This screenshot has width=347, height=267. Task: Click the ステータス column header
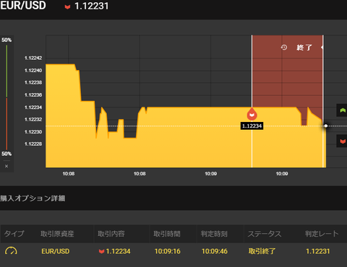(265, 234)
